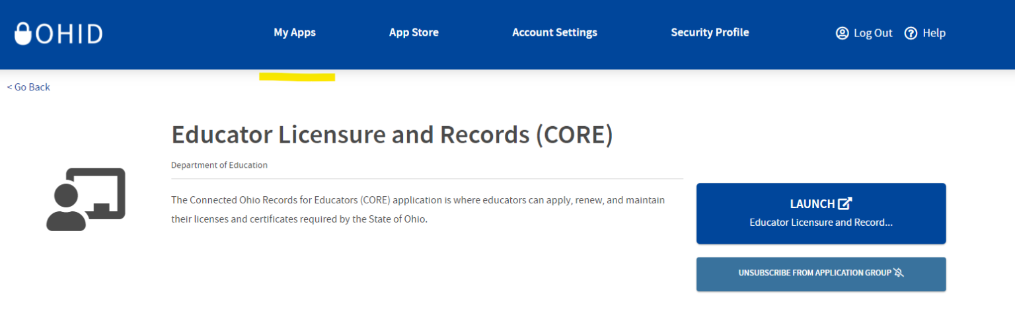Screen dimensions: 1015x315
Task: Click the OHID wordmark text
Action: coord(69,34)
